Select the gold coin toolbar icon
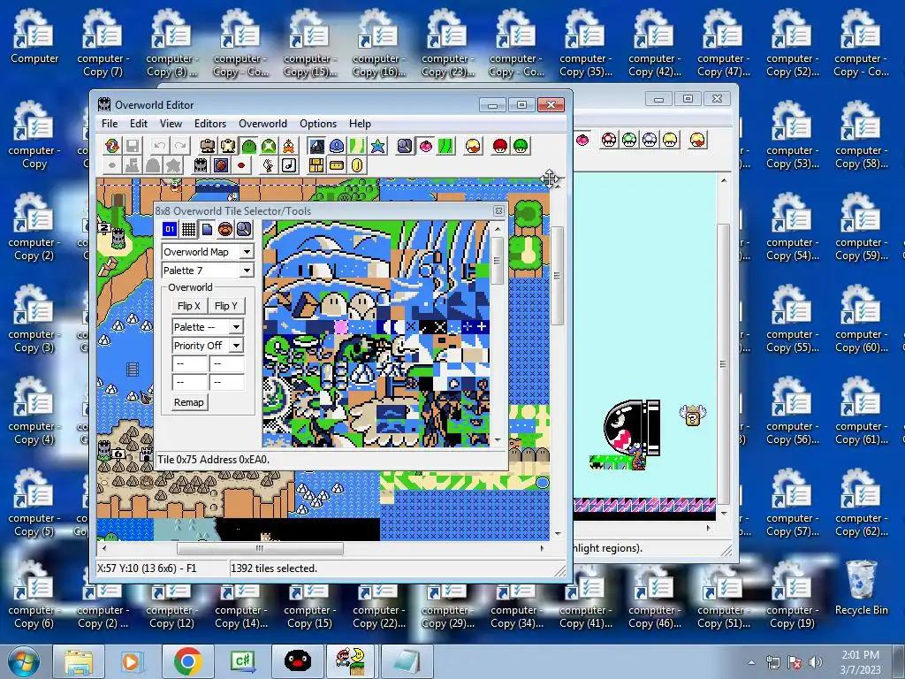905x679 pixels. click(357, 165)
